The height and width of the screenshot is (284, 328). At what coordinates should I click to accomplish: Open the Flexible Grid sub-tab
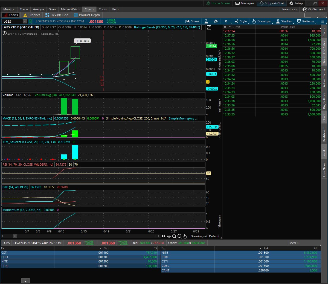[x=57, y=15]
